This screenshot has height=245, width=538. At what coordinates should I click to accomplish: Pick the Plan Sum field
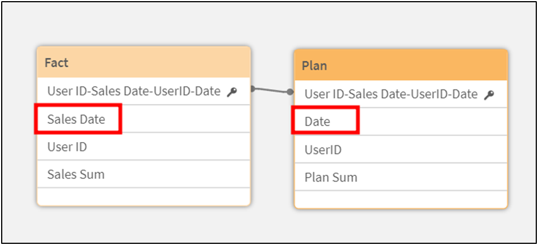click(x=331, y=177)
